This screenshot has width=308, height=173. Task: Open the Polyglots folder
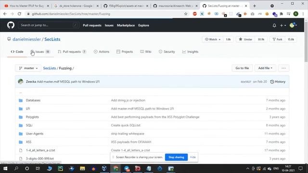coord(32,117)
